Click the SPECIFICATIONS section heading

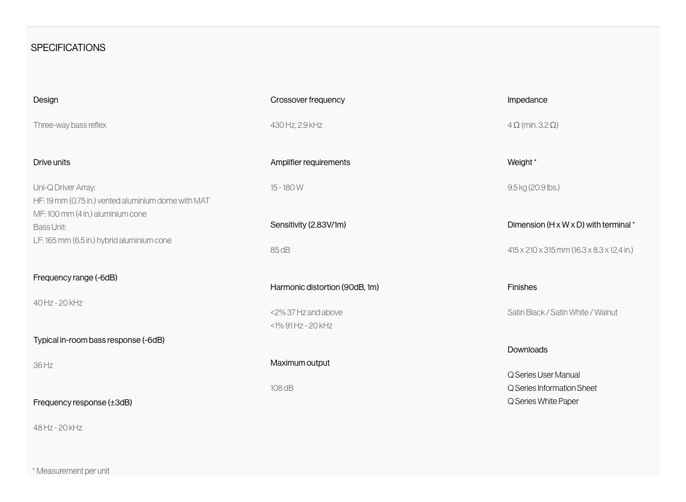pos(68,47)
